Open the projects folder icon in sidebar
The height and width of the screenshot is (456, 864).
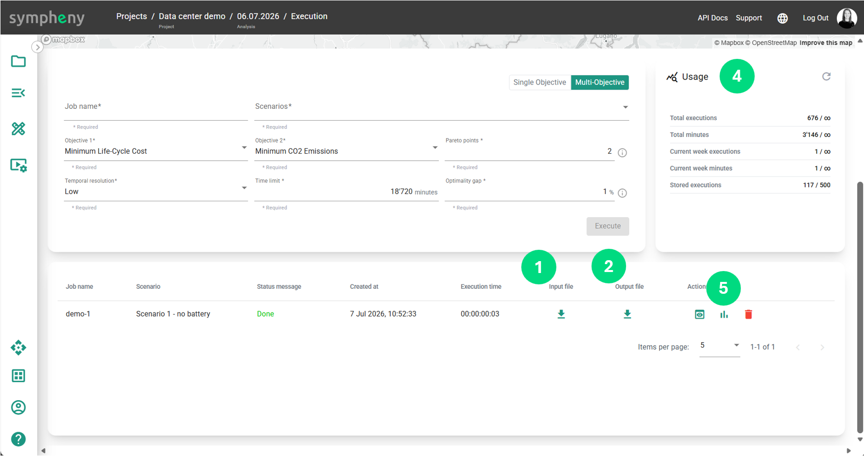click(18, 61)
